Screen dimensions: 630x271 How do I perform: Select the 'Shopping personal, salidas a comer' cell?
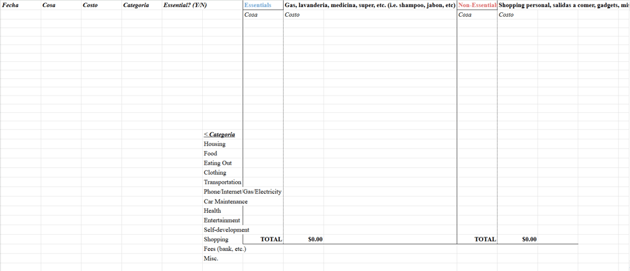click(x=562, y=5)
